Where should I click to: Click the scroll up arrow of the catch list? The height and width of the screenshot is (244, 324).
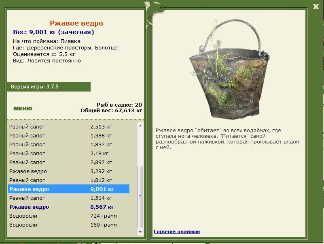pyautogui.click(x=140, y=126)
